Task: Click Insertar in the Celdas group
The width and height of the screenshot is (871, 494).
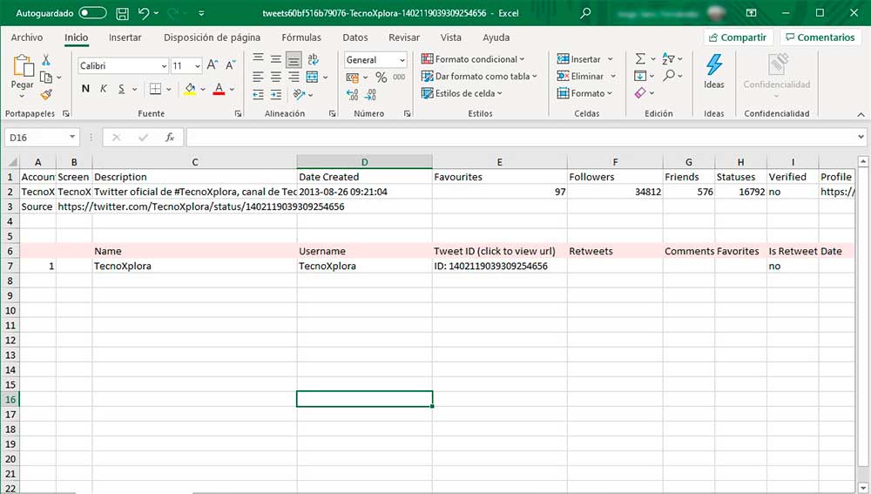Action: click(x=584, y=59)
